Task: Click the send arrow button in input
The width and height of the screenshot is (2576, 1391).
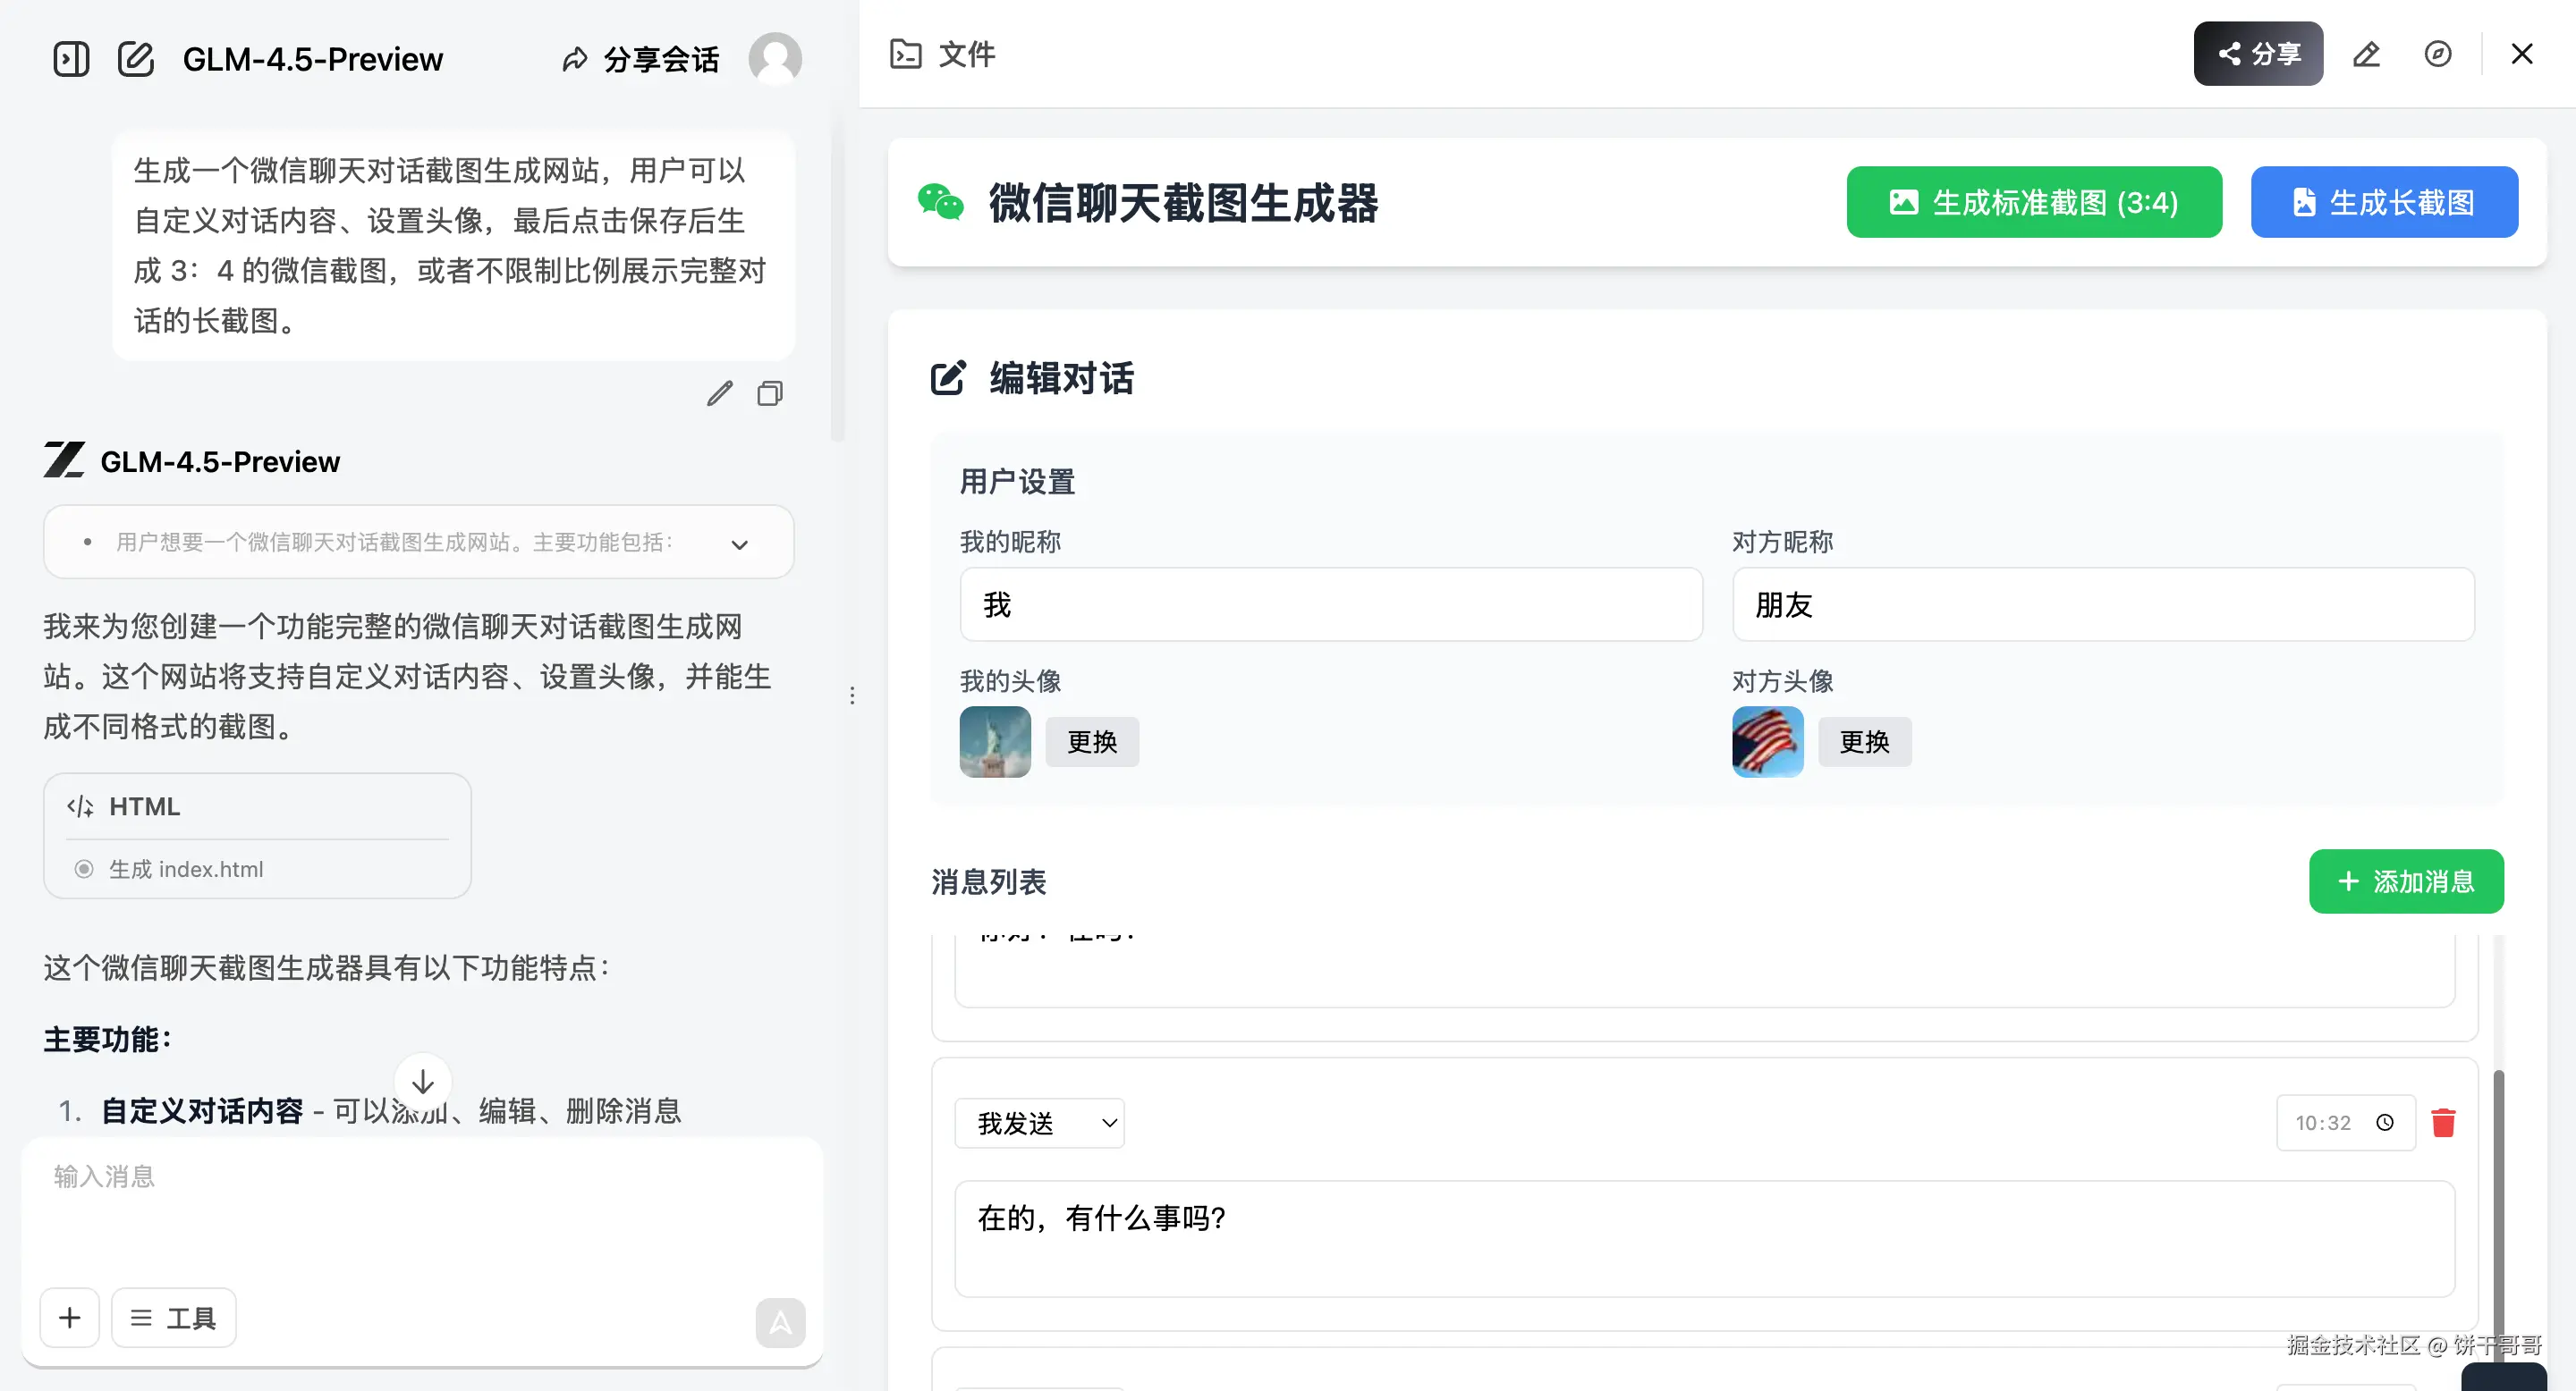Action: [x=780, y=1323]
